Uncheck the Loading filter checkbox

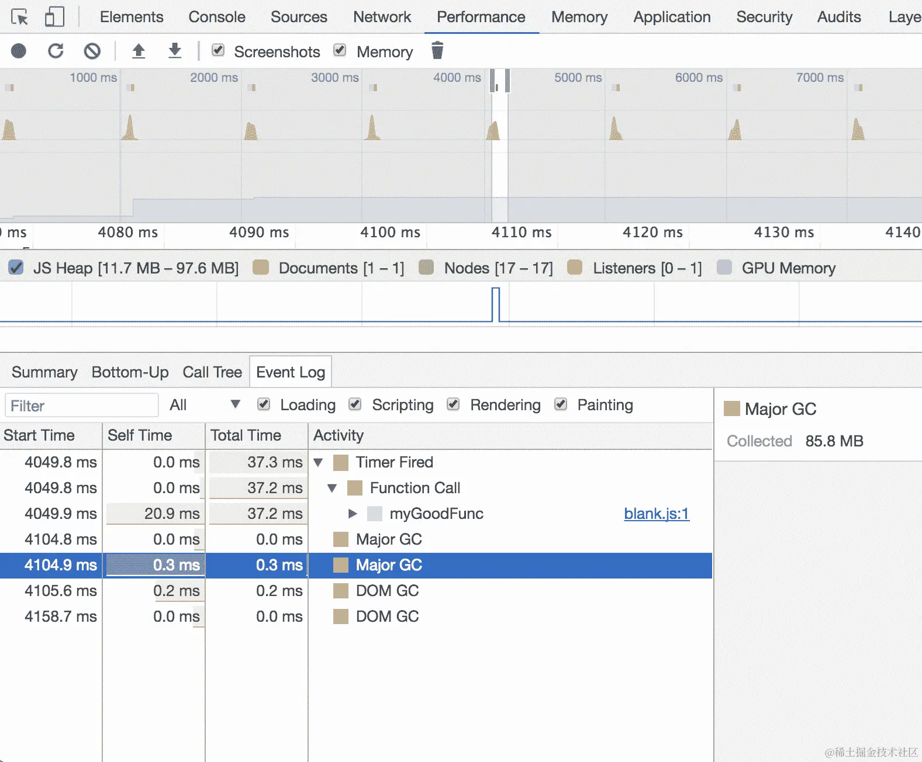(264, 404)
